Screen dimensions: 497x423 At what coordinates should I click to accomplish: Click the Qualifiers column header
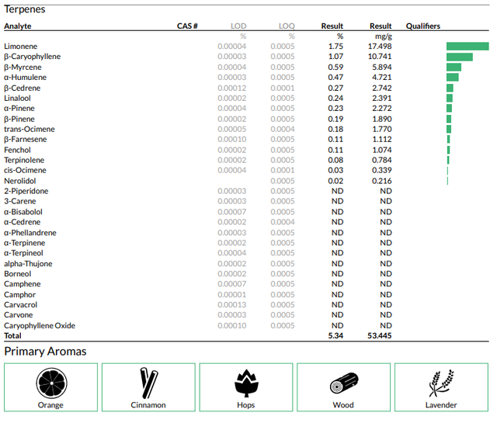click(422, 26)
